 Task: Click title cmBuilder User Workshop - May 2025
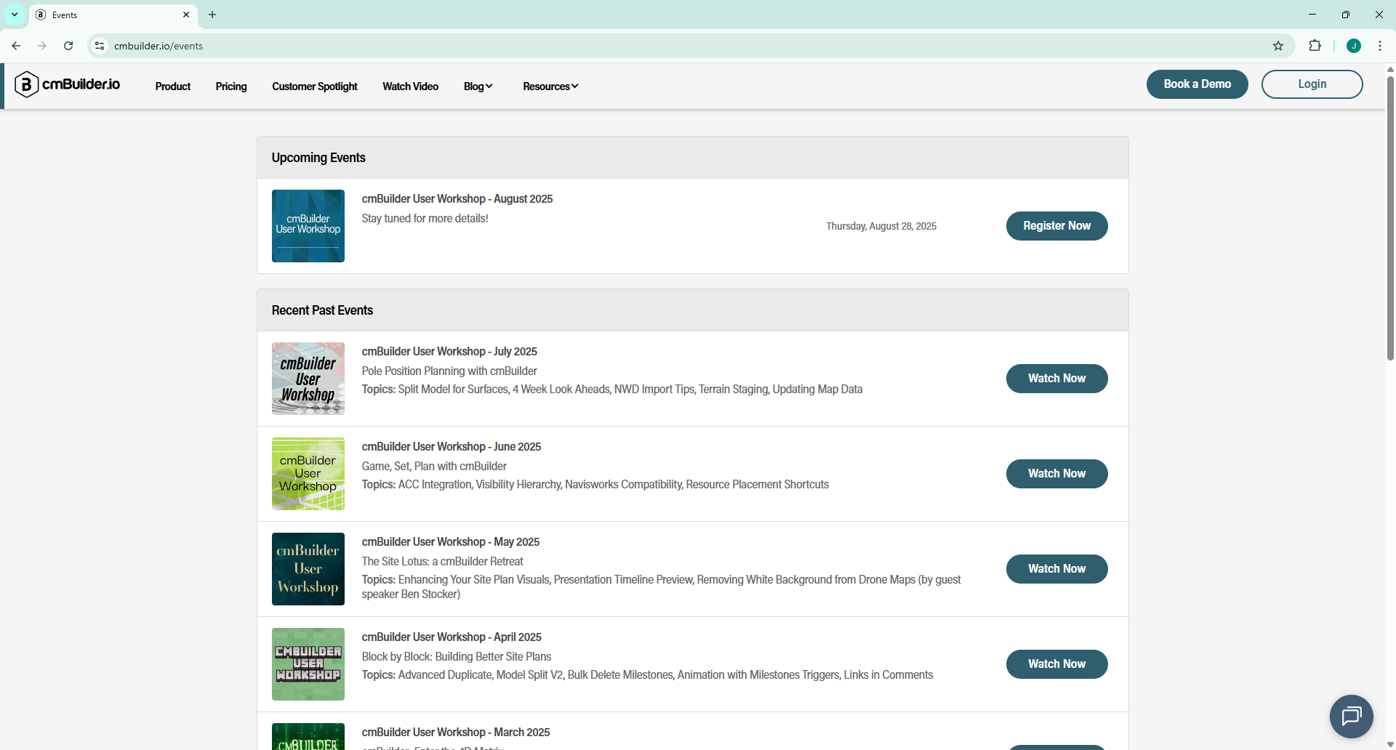[x=451, y=542]
